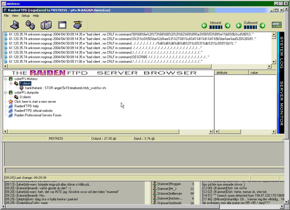Select the 0 clients tree item
290x210 pixels.
pos(25,97)
